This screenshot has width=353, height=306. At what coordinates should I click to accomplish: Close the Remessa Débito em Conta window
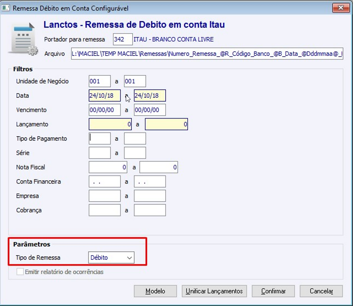point(341,8)
